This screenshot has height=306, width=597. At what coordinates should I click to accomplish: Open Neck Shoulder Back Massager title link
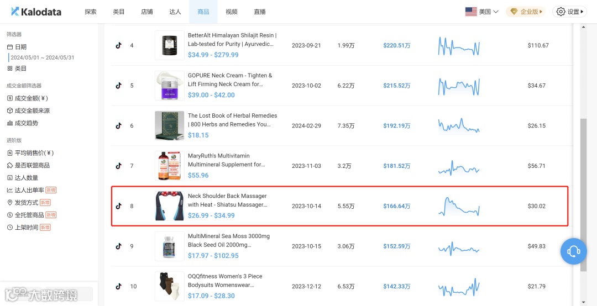click(x=228, y=200)
